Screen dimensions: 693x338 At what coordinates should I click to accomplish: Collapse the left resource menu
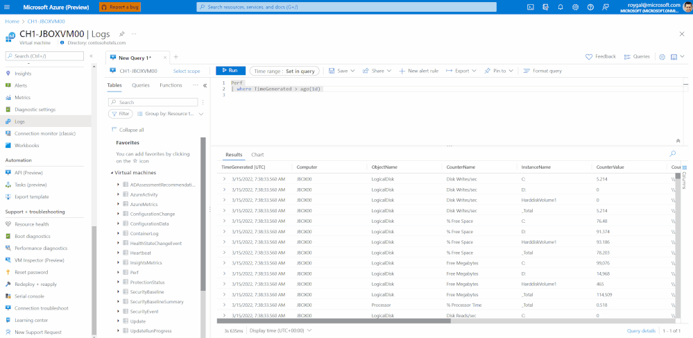point(91,56)
